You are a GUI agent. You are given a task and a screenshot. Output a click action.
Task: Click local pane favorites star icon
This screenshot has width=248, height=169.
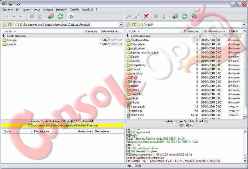point(5,25)
